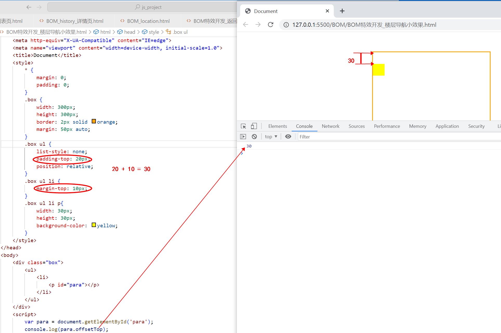Open a new browser tab
Screen dimensions: 501x333
342,11
